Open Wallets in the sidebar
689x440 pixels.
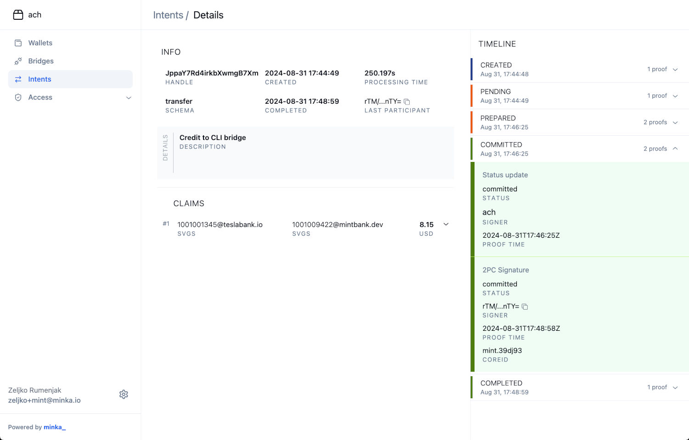tap(40, 43)
